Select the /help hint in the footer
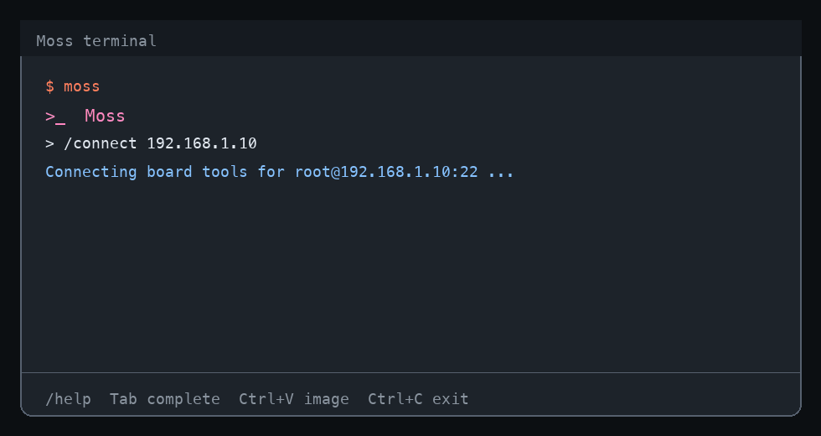 click(68, 399)
